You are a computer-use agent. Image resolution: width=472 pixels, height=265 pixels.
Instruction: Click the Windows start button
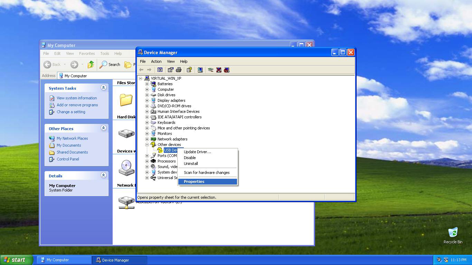(x=16, y=260)
